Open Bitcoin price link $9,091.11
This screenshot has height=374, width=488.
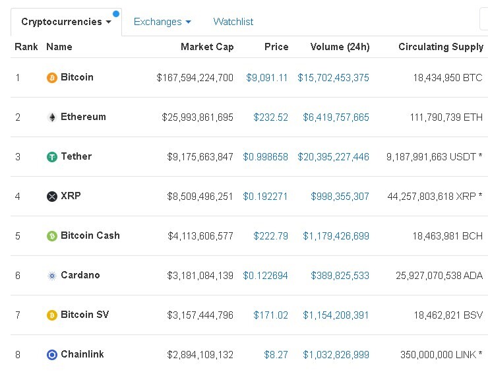tap(266, 78)
